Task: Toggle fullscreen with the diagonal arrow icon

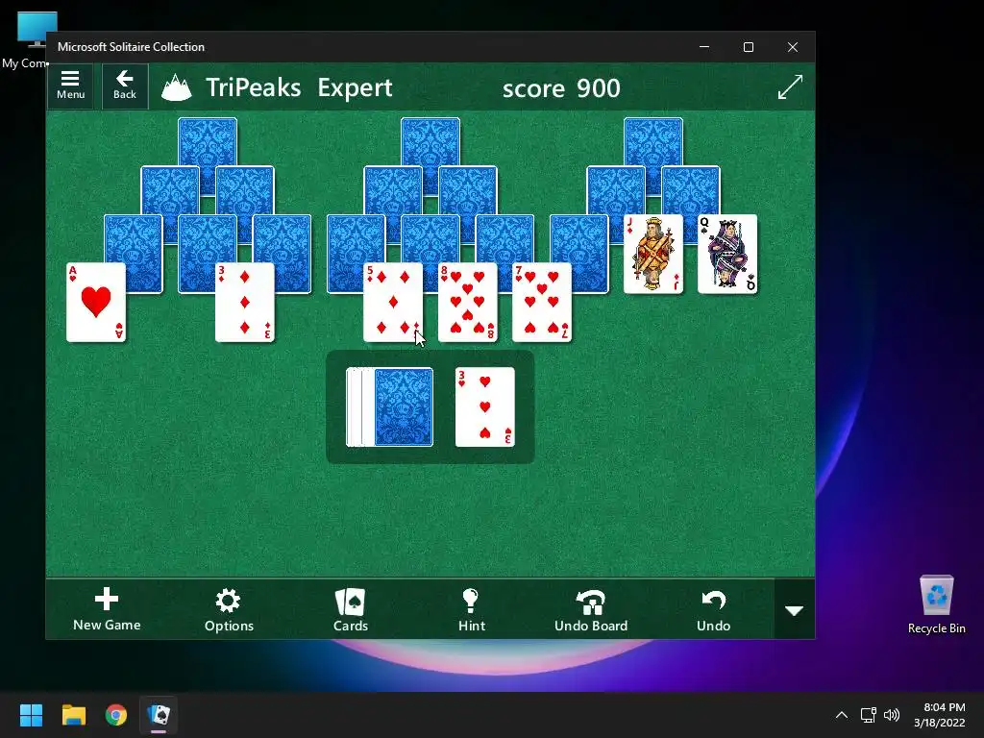Action: [x=790, y=86]
